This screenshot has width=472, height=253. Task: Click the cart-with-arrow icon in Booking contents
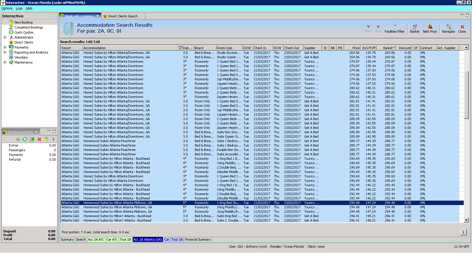tap(32, 139)
